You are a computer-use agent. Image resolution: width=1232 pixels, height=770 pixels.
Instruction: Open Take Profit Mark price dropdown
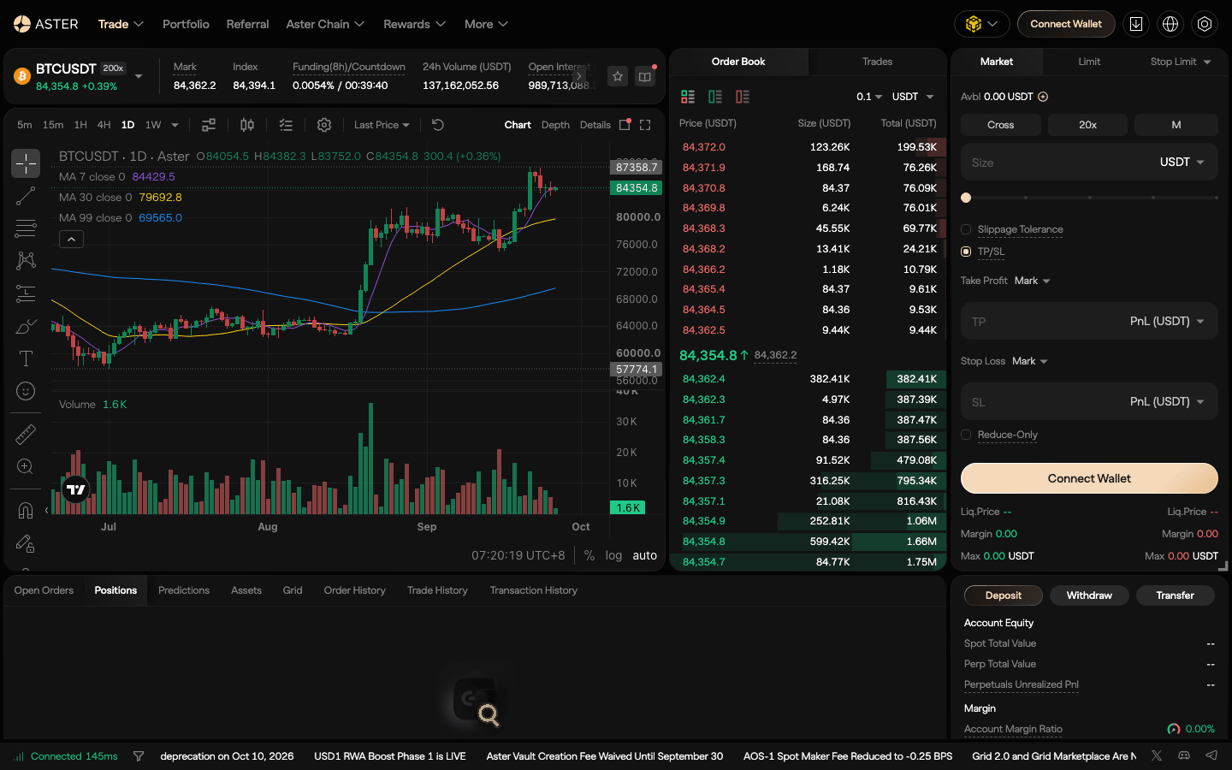pyautogui.click(x=1032, y=281)
